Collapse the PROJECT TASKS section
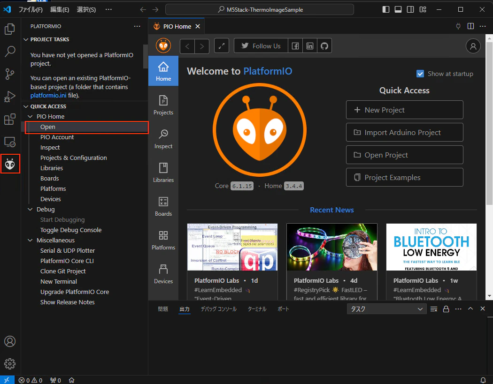This screenshot has width=493, height=384. click(x=26, y=39)
